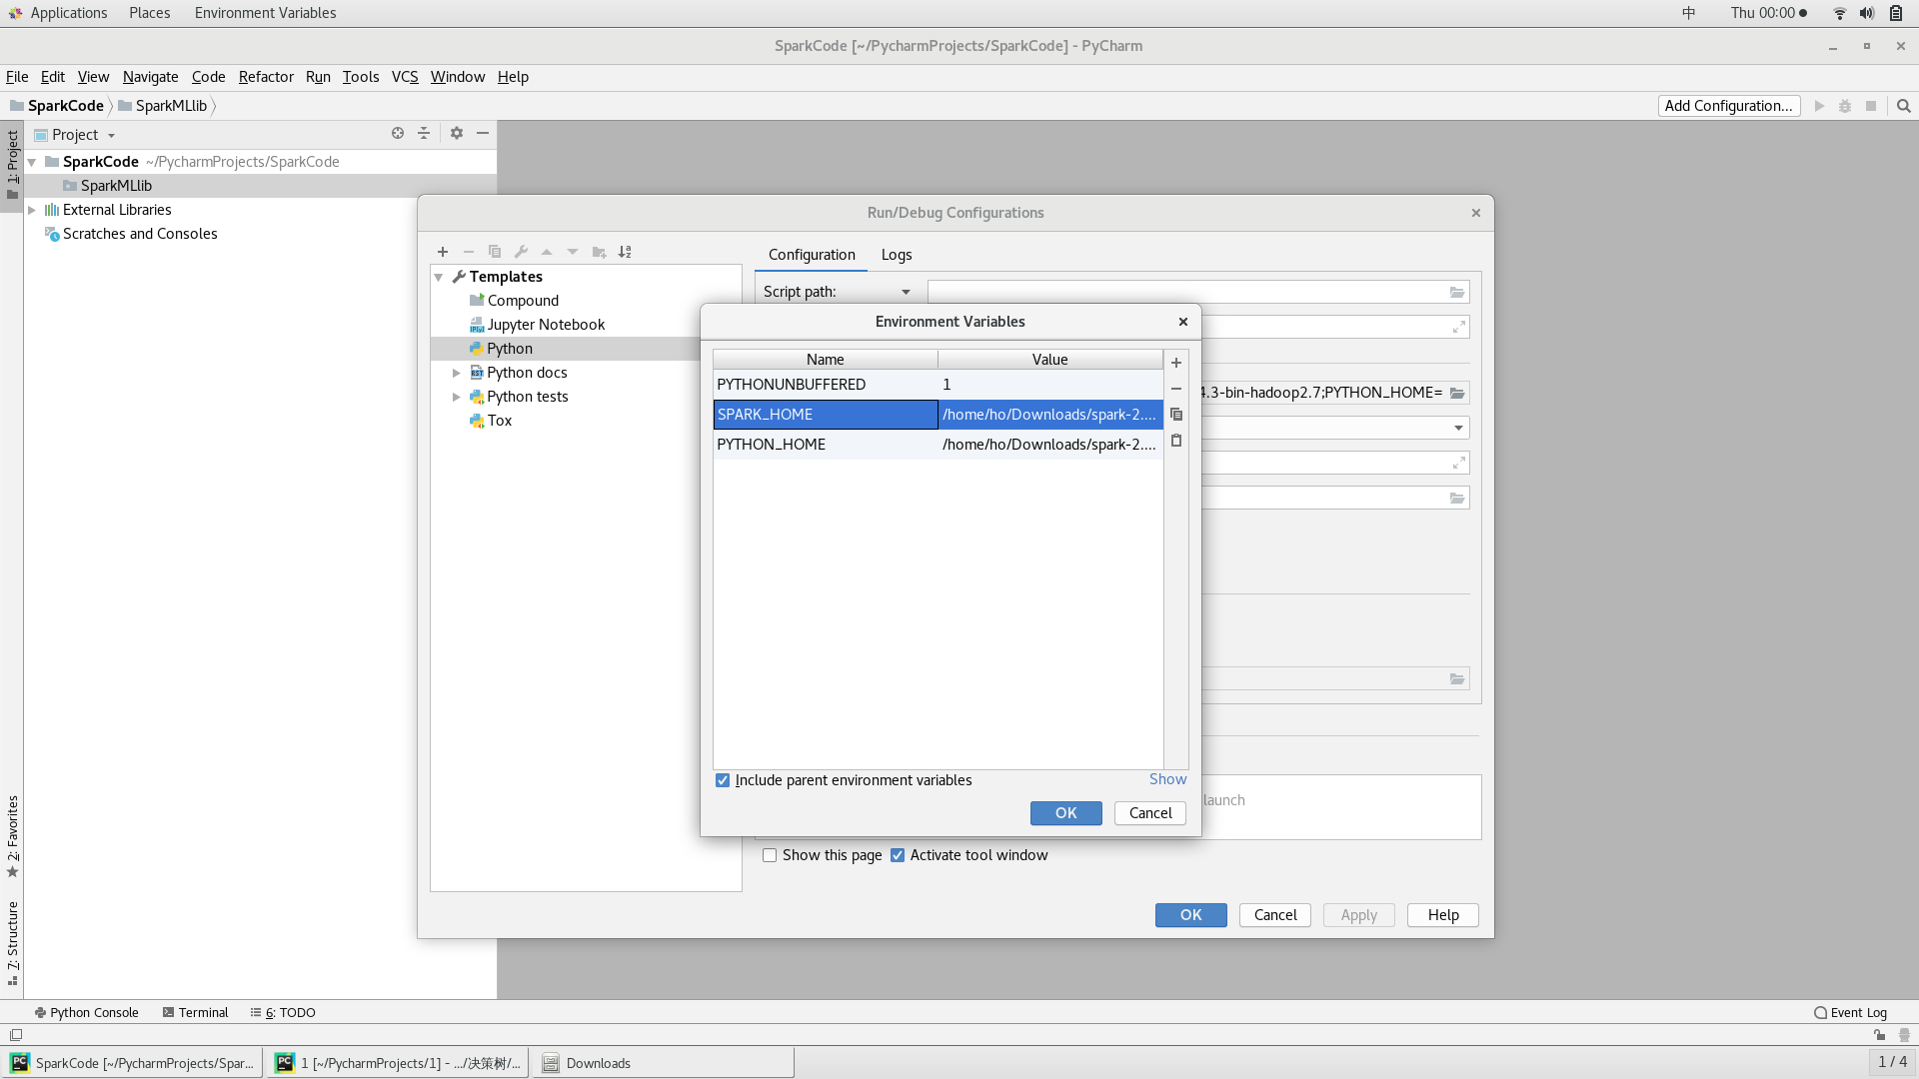Viewport: 1919px width, 1079px height.
Task: Add new environment variable with plus icon
Action: (x=1176, y=363)
